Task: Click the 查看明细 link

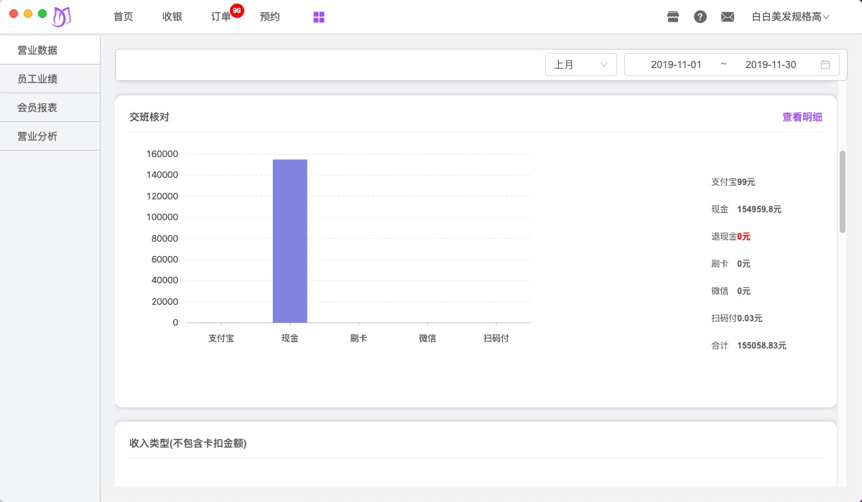Action: pos(802,117)
